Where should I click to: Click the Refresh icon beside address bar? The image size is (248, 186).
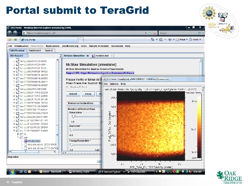(150, 33)
